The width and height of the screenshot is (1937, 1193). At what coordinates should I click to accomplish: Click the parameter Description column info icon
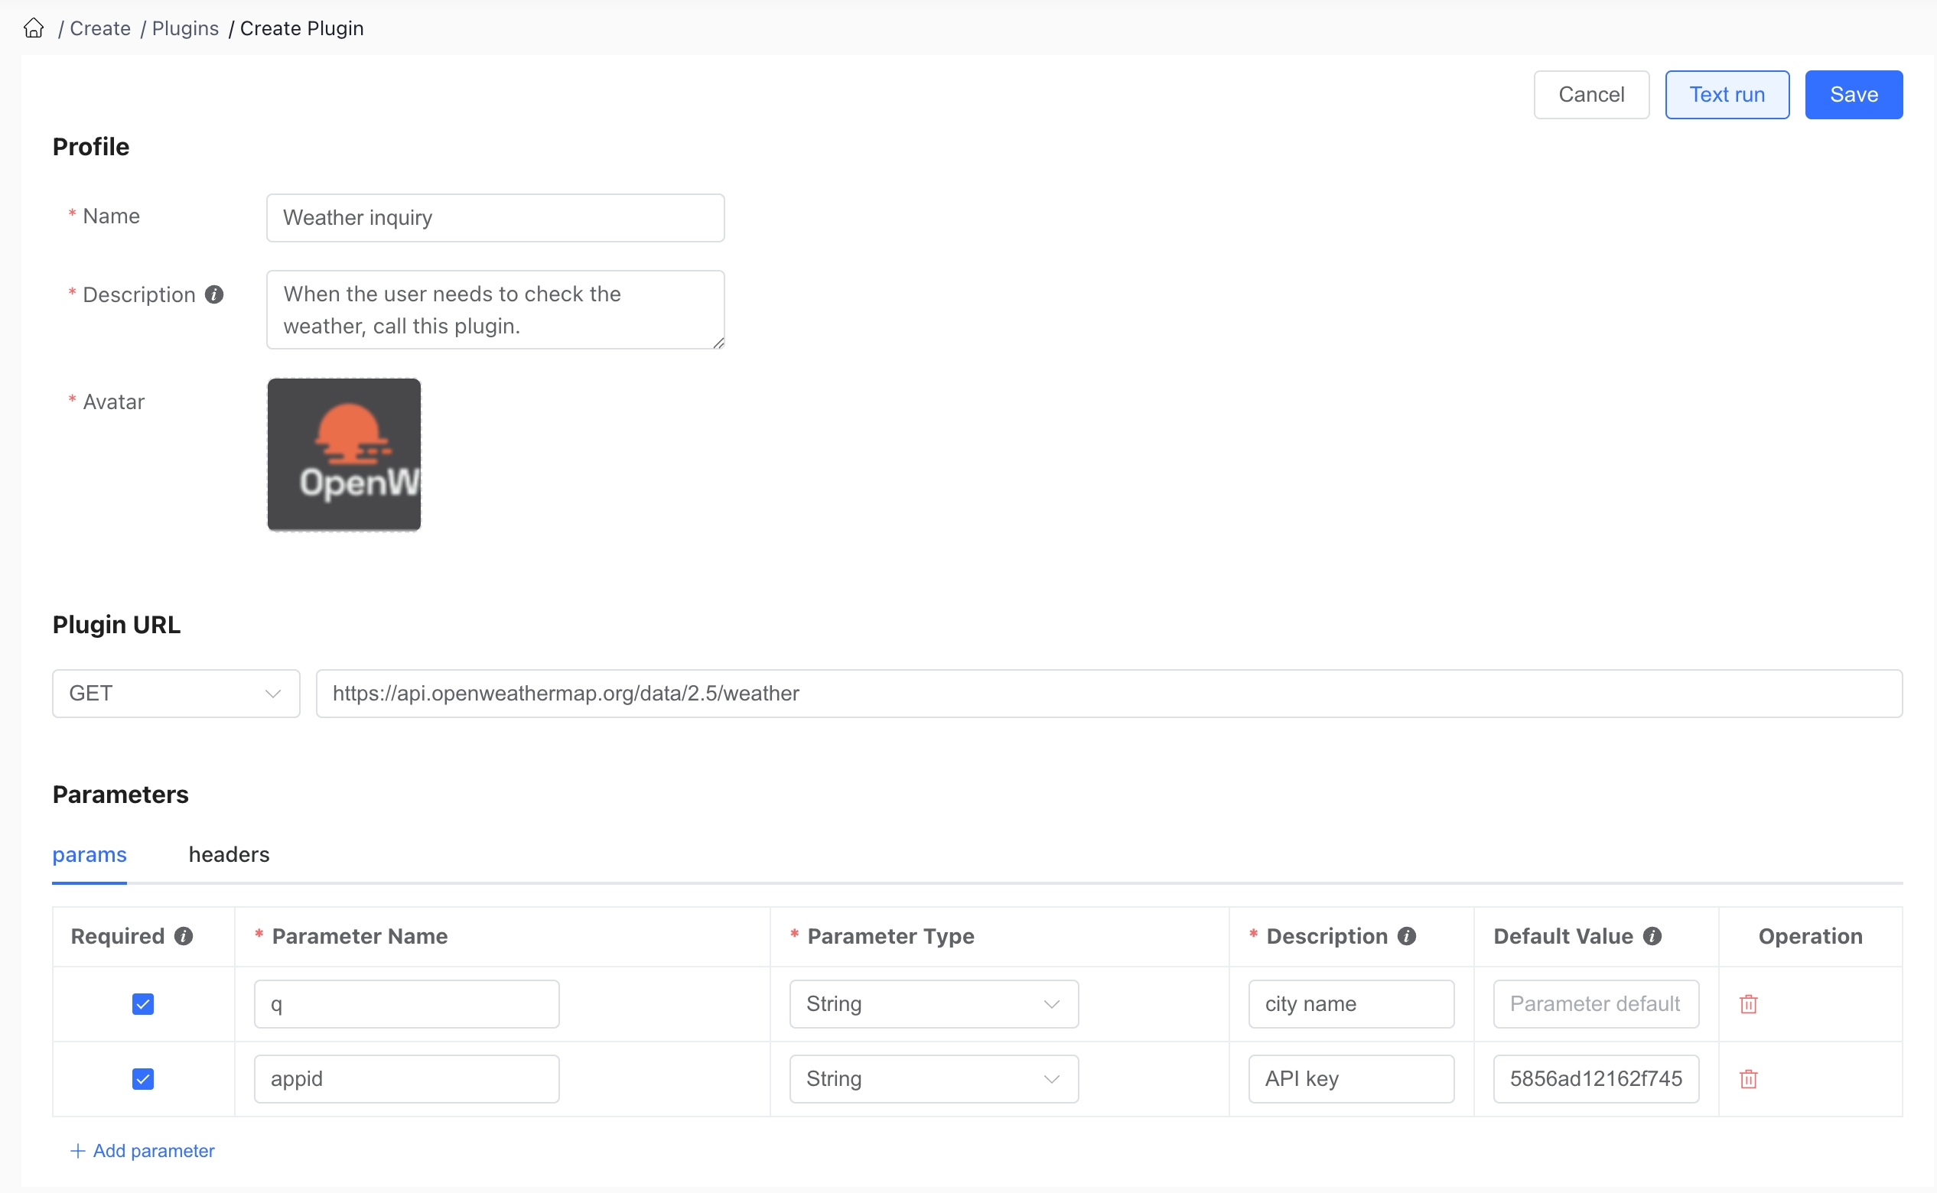1407,936
